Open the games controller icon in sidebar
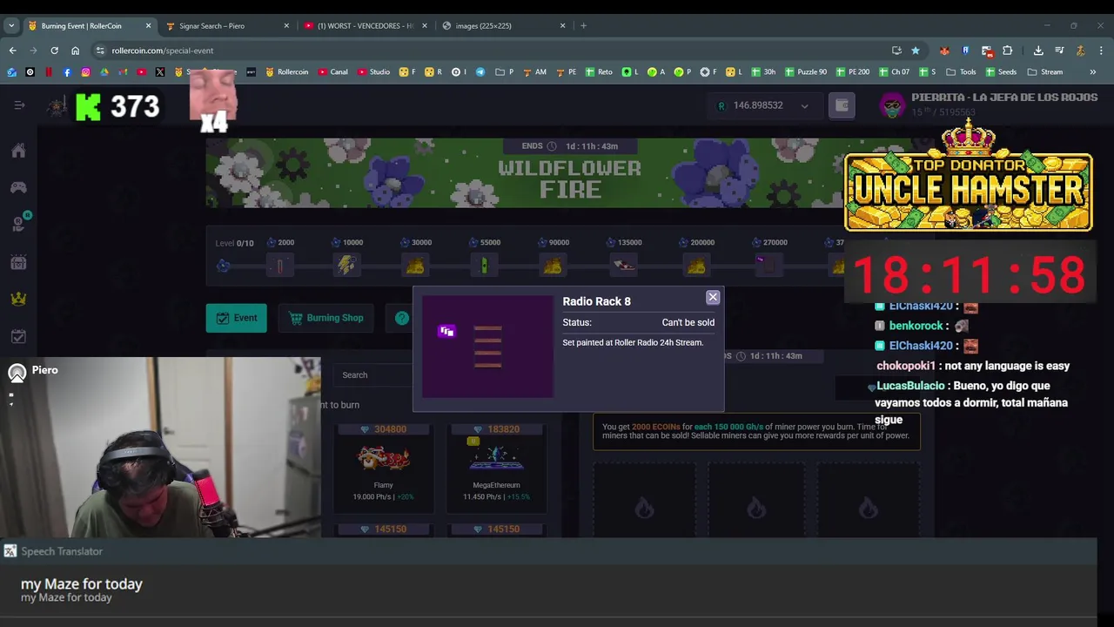1114x627 pixels. [18, 187]
